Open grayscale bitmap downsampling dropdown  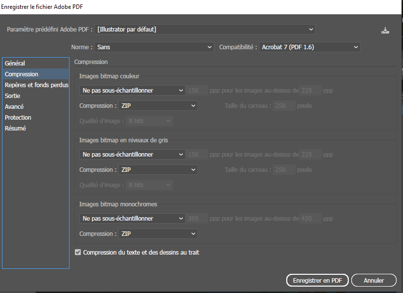(x=132, y=155)
